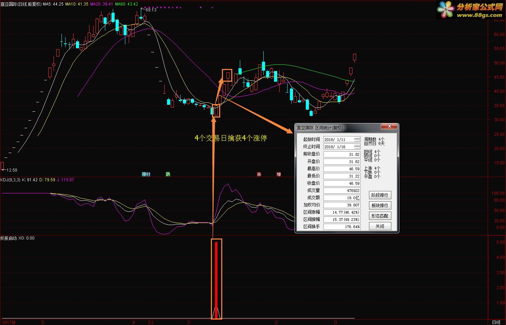This screenshot has width=506, height=325.
Task: Open 板块排行 ranking
Action: pyautogui.click(x=380, y=205)
